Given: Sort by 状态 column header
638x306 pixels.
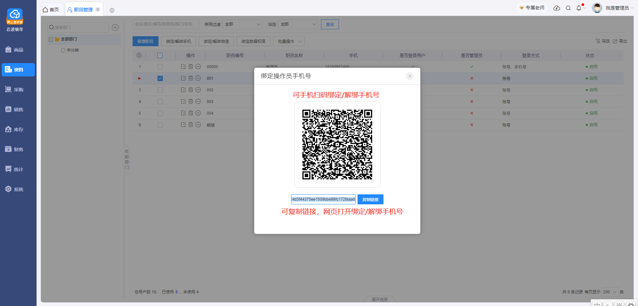Looking at the screenshot, I should (x=590, y=55).
